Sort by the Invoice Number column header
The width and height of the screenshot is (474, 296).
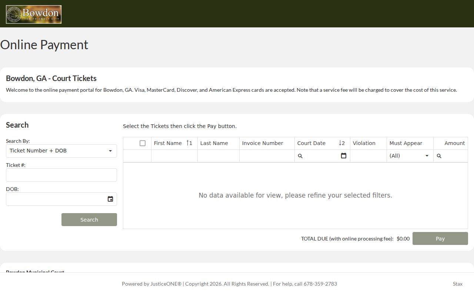pyautogui.click(x=267, y=143)
